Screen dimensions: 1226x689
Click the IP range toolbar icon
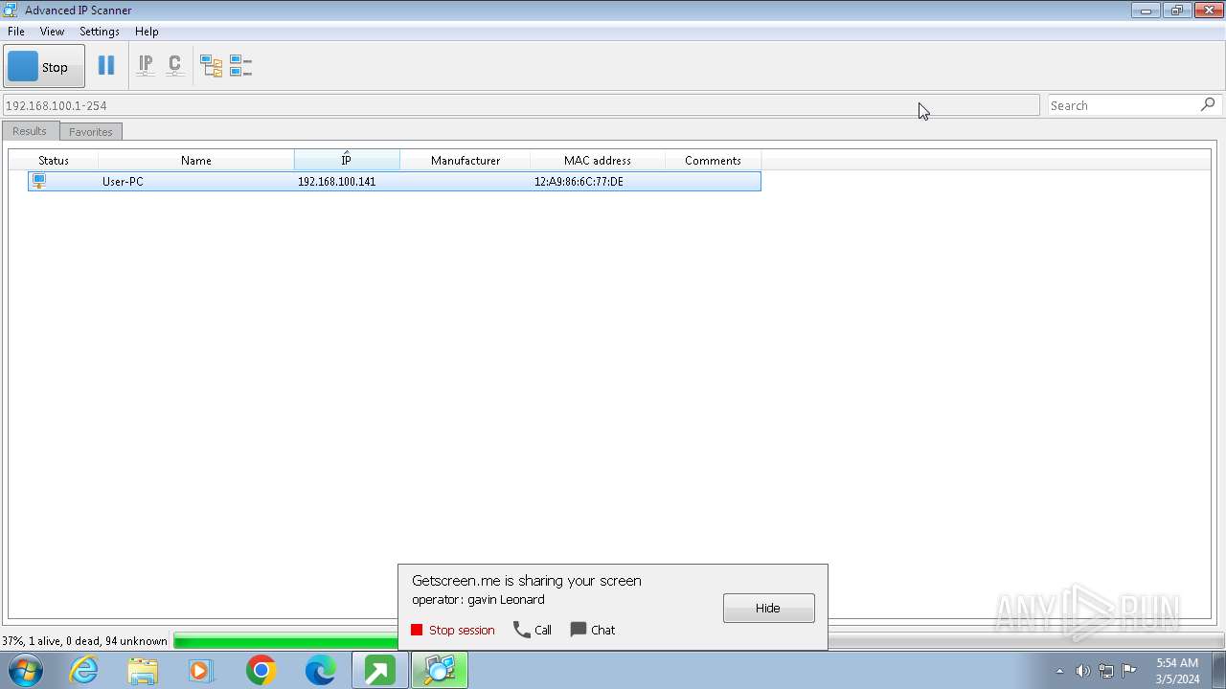[146, 66]
